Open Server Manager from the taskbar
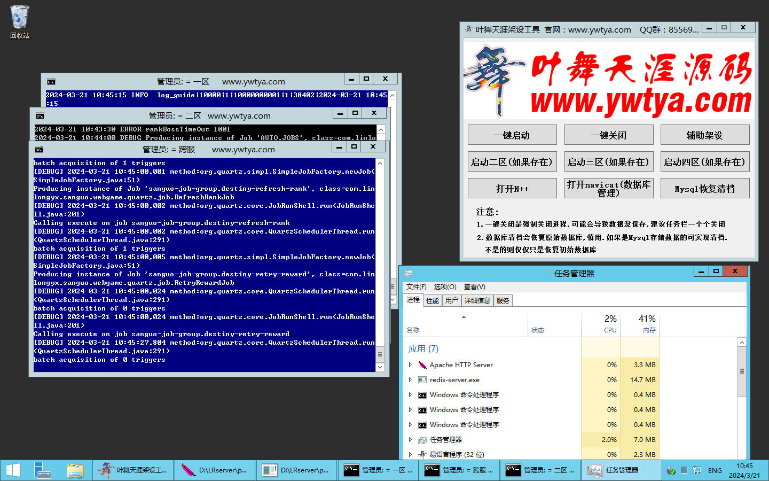Viewport: 769px width, 481px height. click(x=42, y=470)
